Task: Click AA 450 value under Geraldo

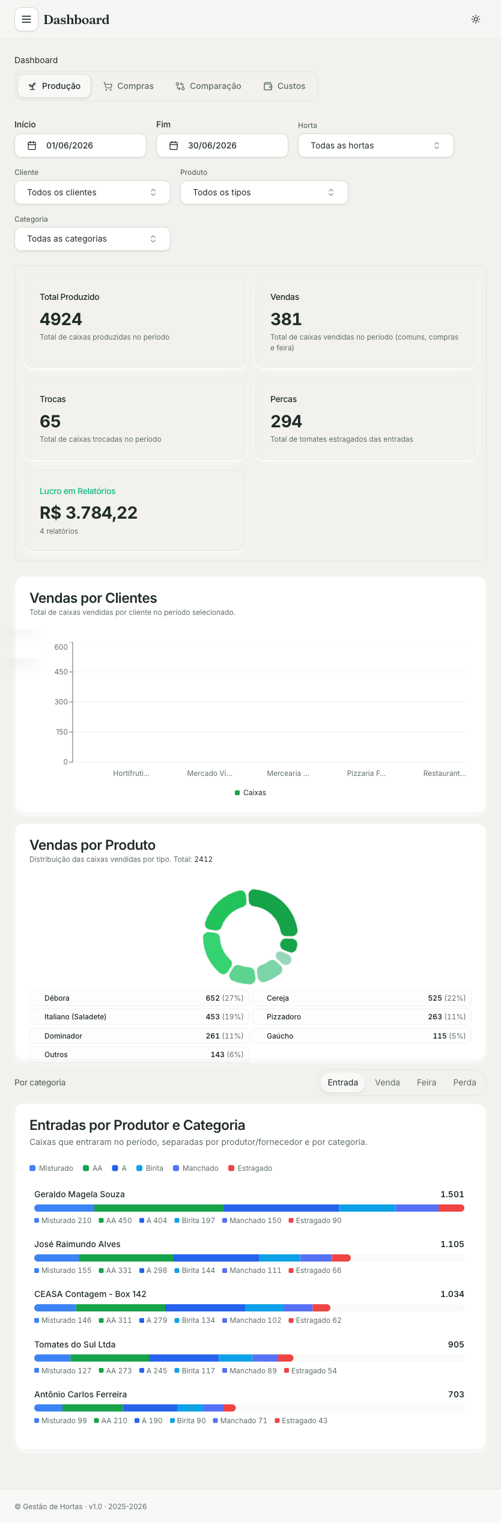Action: [x=115, y=1221]
